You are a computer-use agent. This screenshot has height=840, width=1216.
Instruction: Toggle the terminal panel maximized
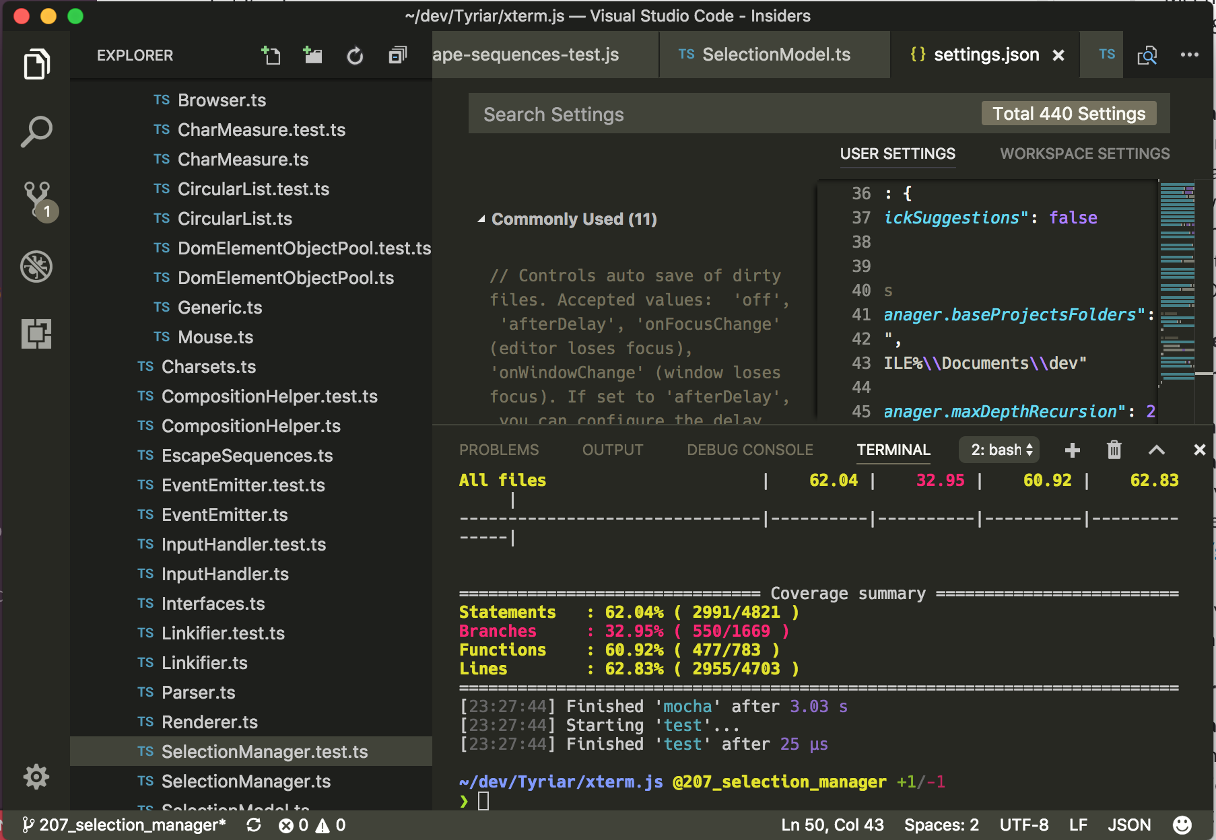coord(1157,450)
